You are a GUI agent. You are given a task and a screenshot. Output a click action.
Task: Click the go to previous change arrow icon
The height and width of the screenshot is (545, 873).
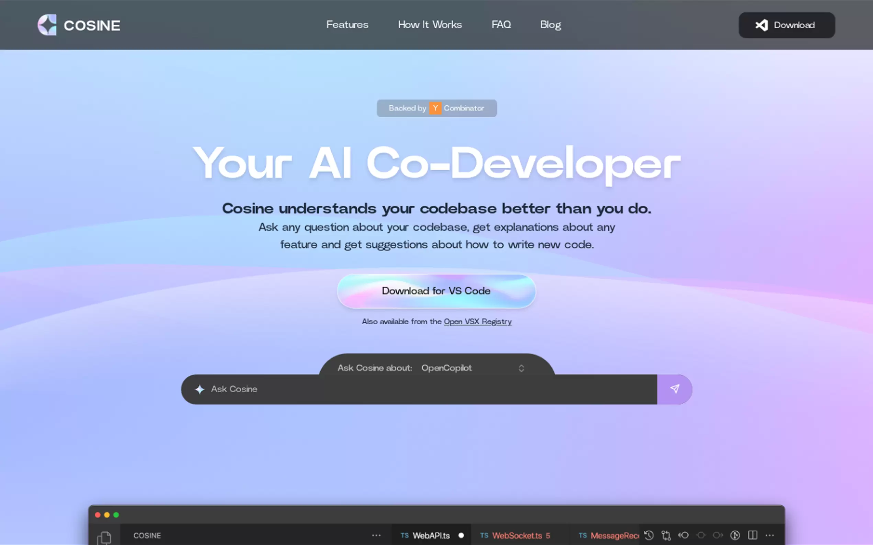684,535
